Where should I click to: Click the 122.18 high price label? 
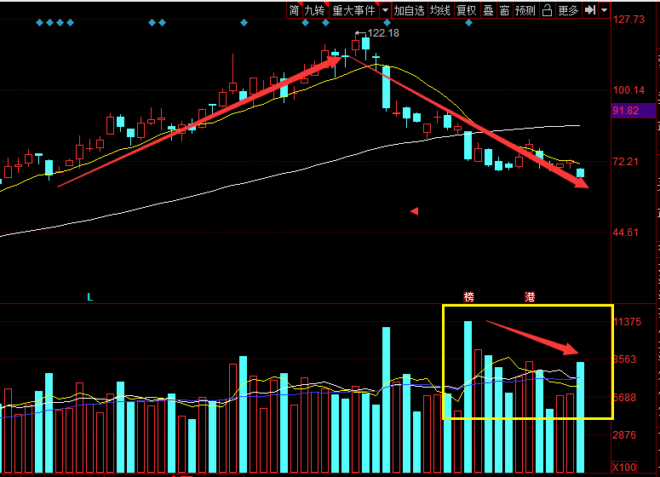[x=382, y=33]
